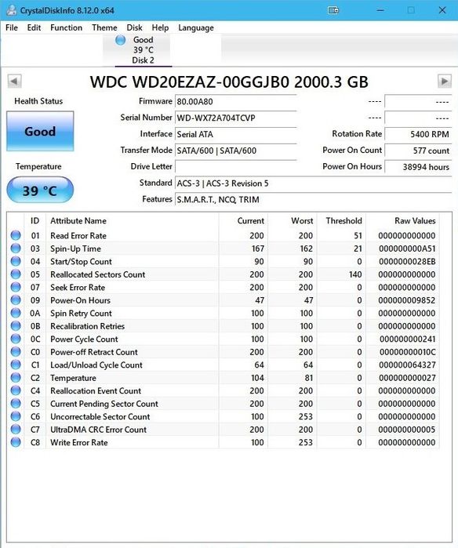
Task: Click the status orb for Spin Retry Count
Action: [16, 313]
